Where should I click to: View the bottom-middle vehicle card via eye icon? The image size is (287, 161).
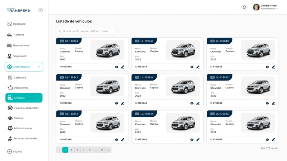point(192,140)
